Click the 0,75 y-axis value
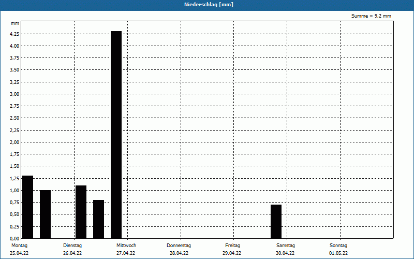The image size is (414, 259). pos(14,202)
